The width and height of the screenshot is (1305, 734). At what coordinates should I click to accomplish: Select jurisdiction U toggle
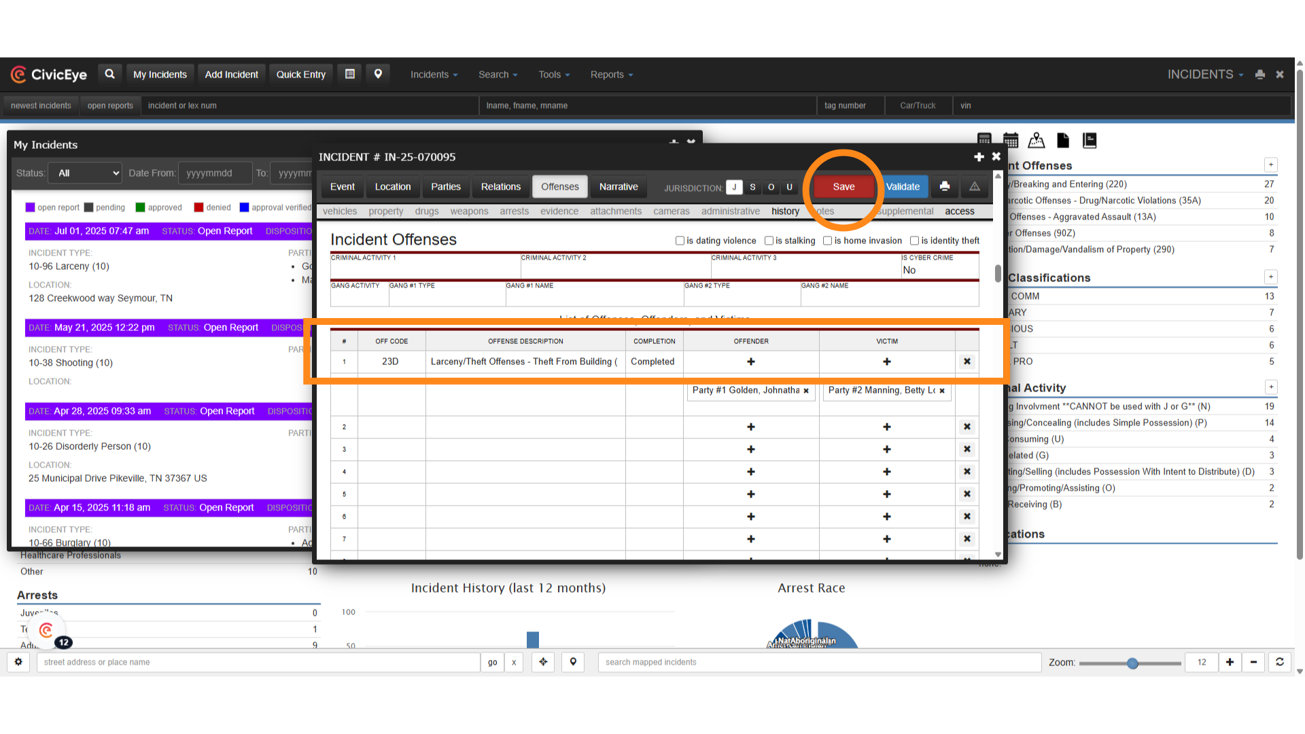[x=789, y=187]
